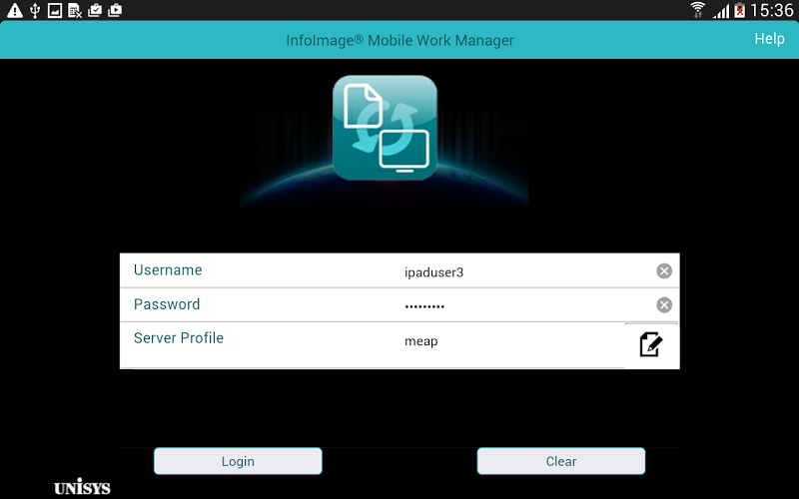Tap the cellular signal bars icon
The image size is (799, 499).
tap(721, 11)
